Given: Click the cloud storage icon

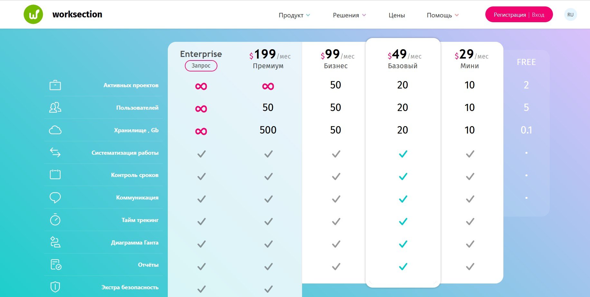Looking at the screenshot, I should 55,130.
